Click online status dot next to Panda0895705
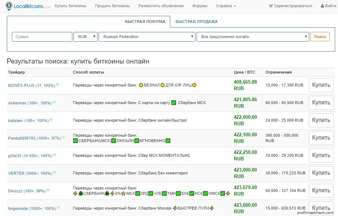Screen dimensions: 338x216 tap(63, 137)
